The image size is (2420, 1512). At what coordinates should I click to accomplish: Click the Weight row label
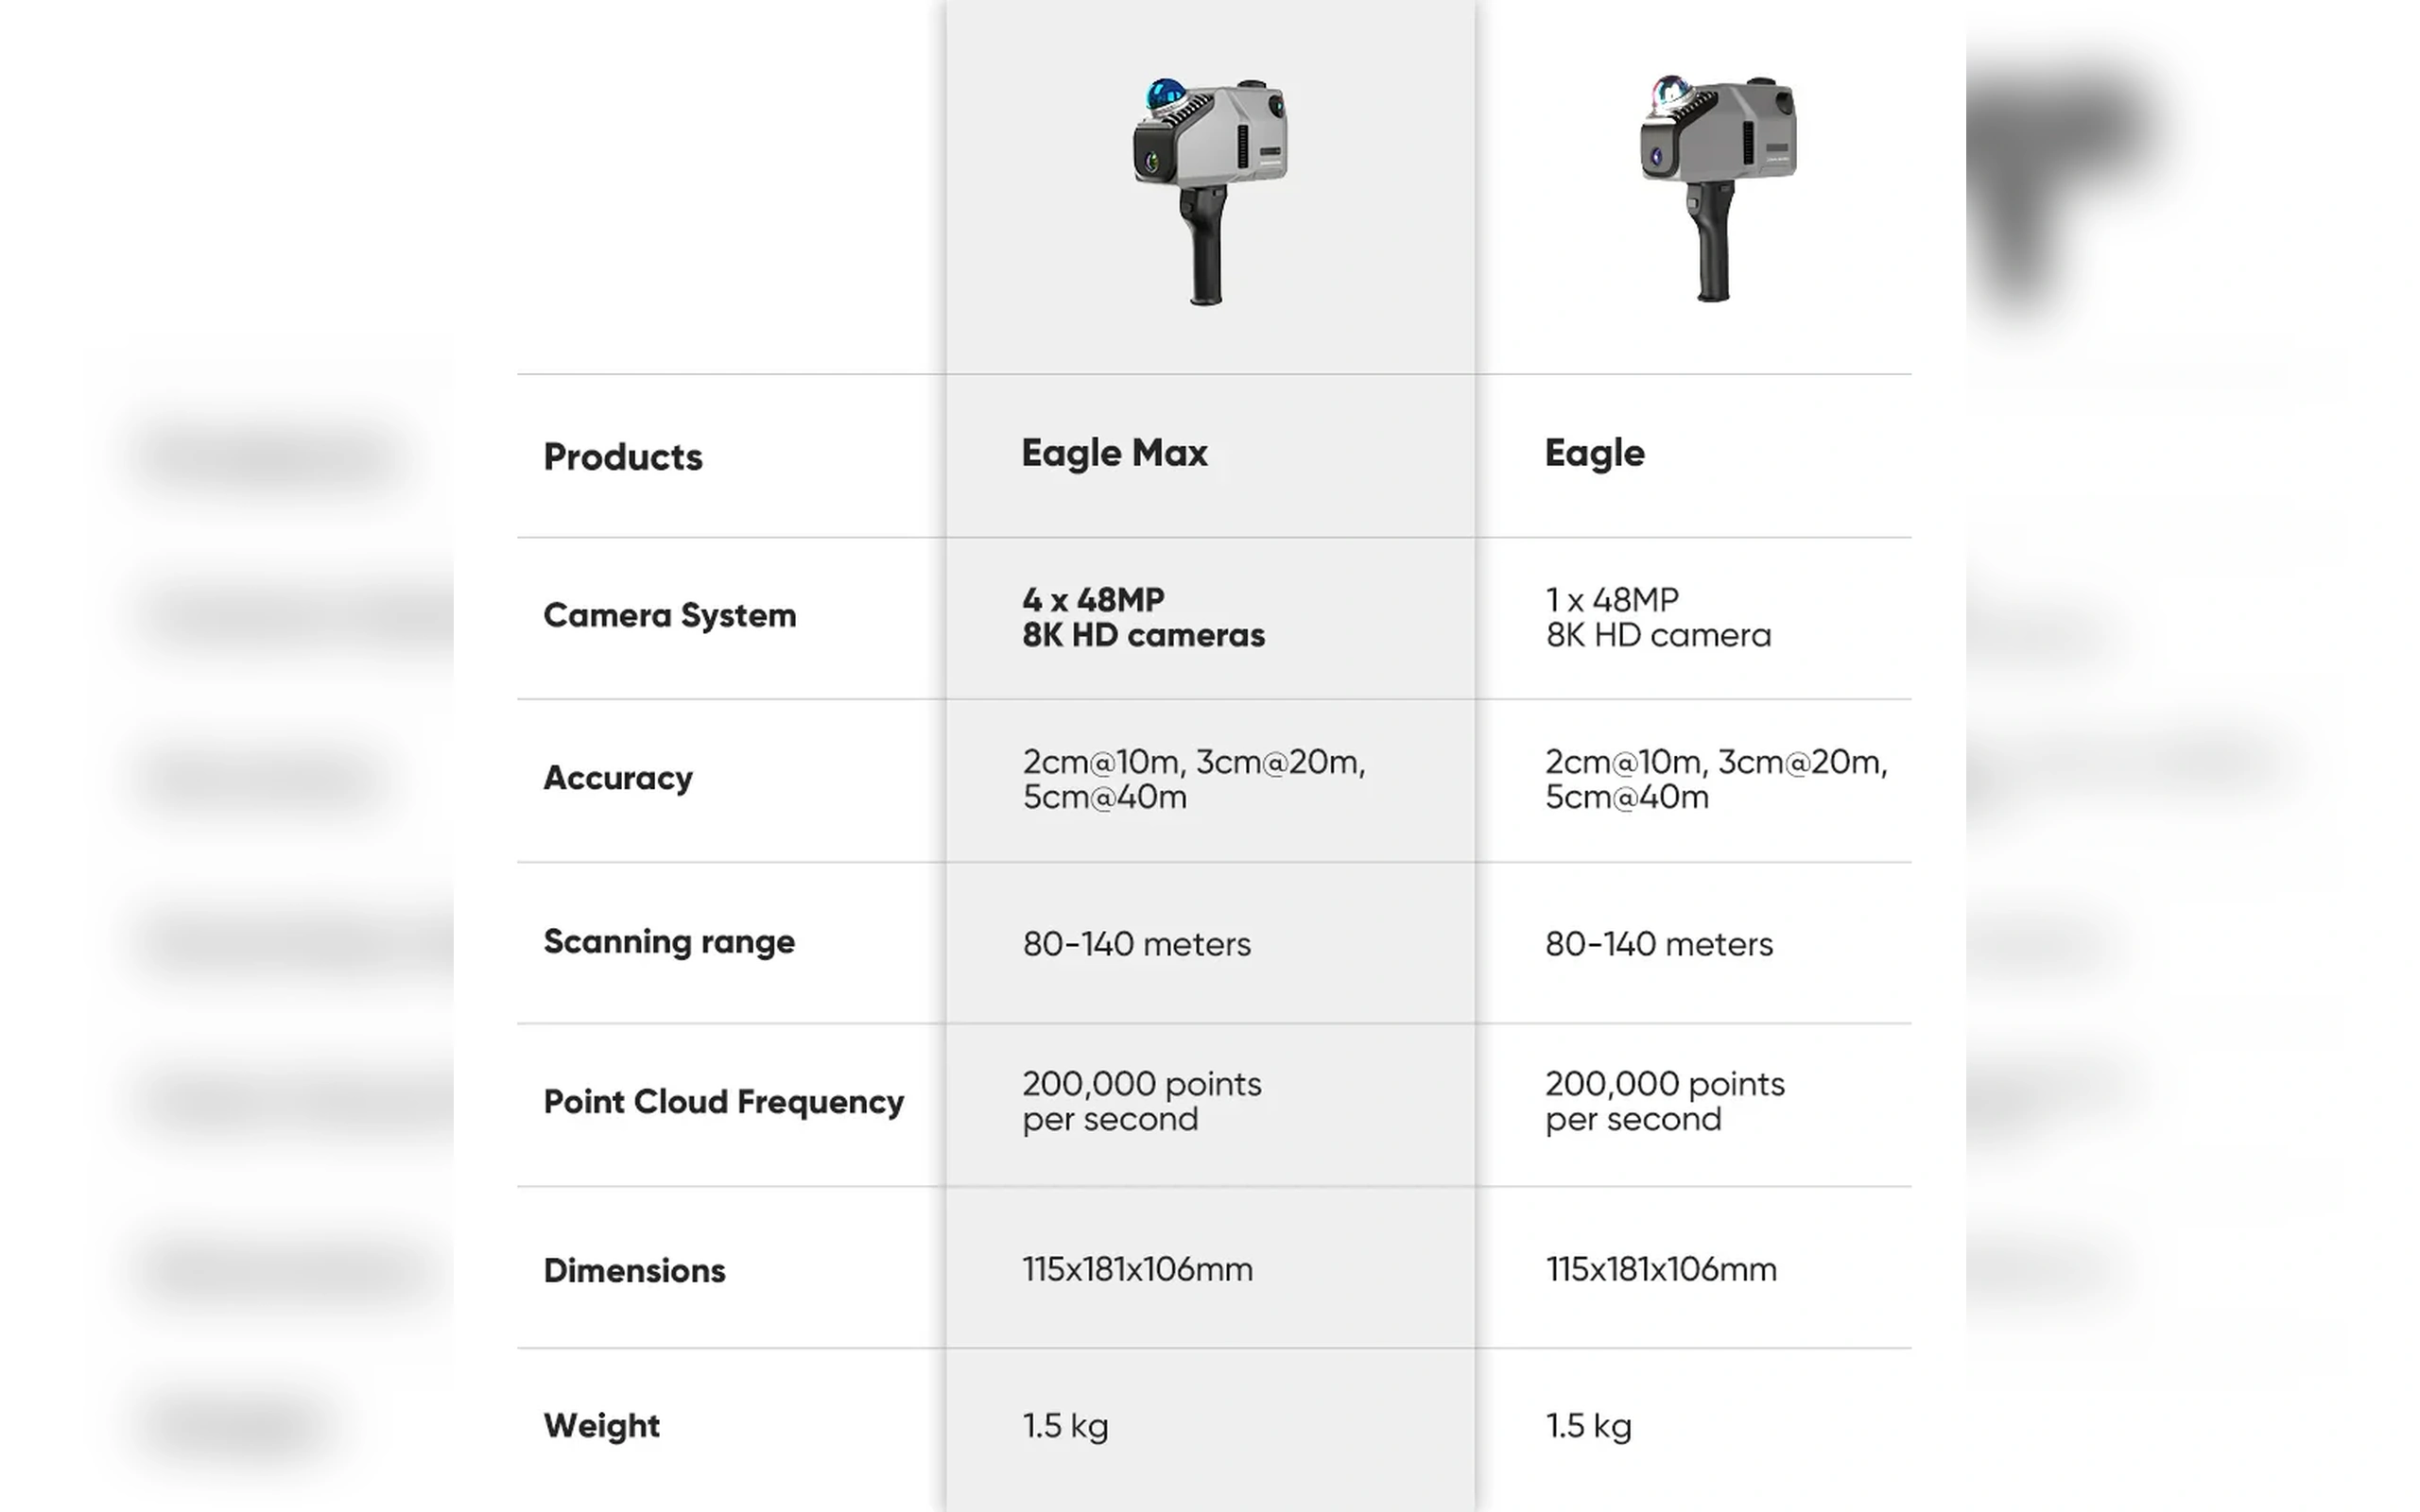pyautogui.click(x=601, y=1426)
